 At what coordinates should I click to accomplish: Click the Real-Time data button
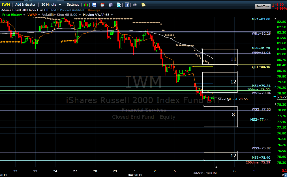tap(263, 6)
